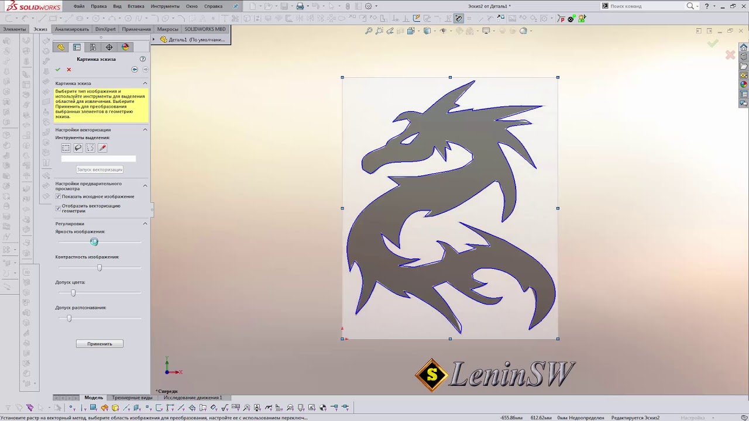Open the Инструменты menu

tap(165, 6)
